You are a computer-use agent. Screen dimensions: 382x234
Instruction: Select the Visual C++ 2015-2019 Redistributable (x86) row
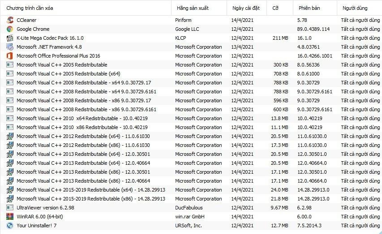pos(90,199)
